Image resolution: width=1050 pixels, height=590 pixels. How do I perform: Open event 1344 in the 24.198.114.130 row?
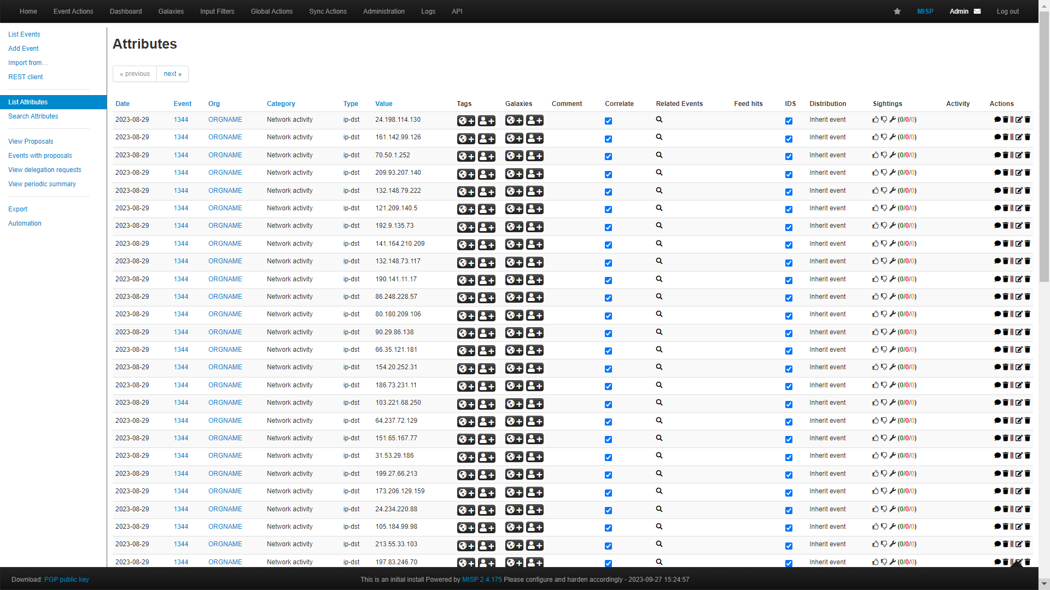[181, 120]
